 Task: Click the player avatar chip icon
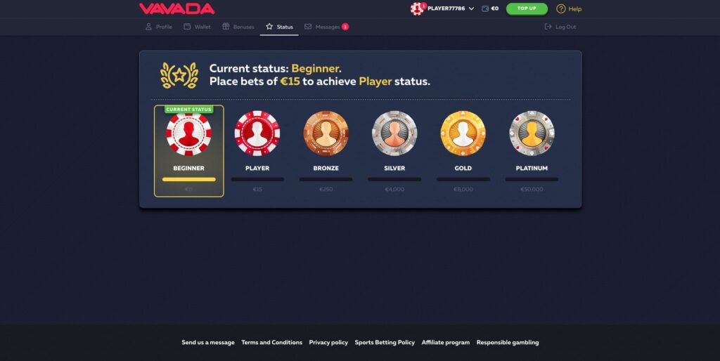[418, 8]
